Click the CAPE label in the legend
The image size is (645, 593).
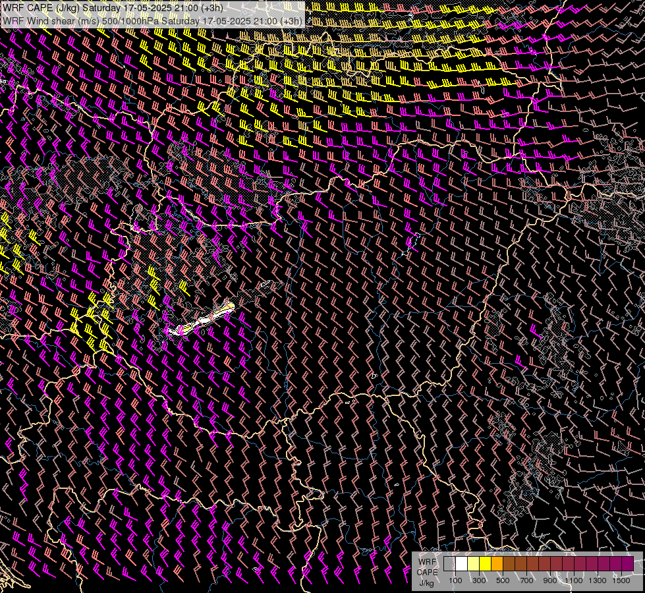click(x=427, y=573)
